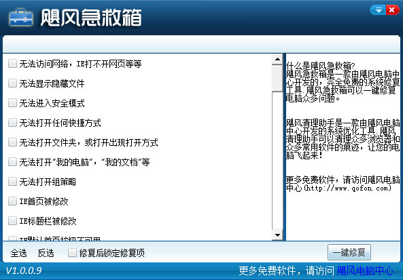403x280 pixels.
Task: Click the 一键修复 button
Action: coord(349,252)
